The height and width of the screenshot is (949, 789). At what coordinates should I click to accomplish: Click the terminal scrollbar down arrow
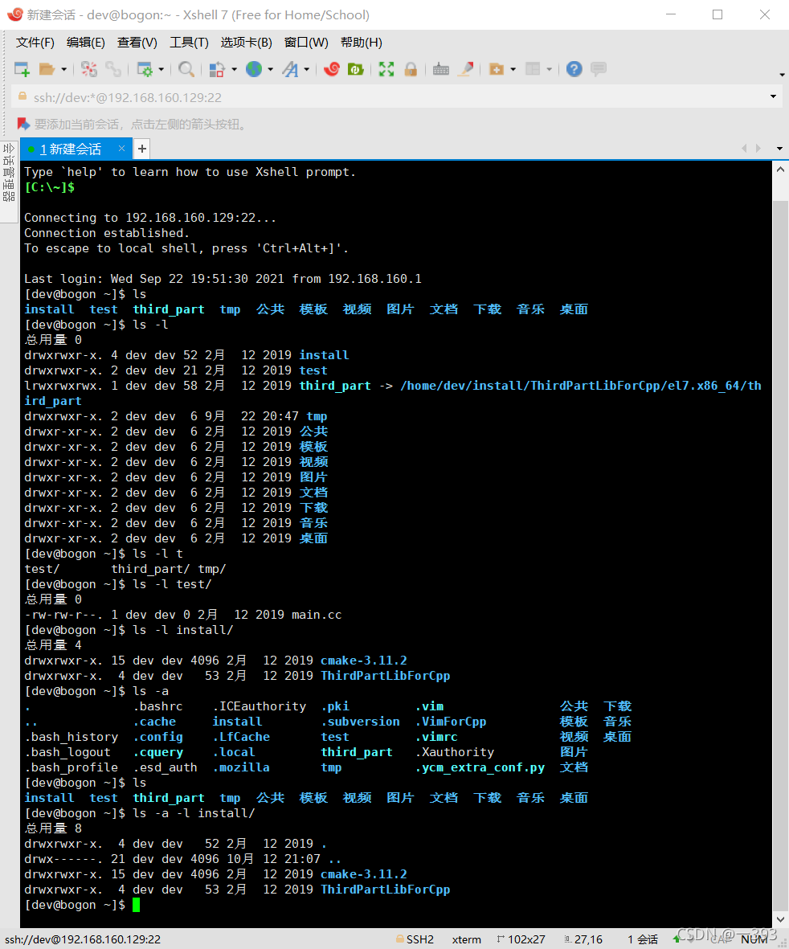coord(780,918)
